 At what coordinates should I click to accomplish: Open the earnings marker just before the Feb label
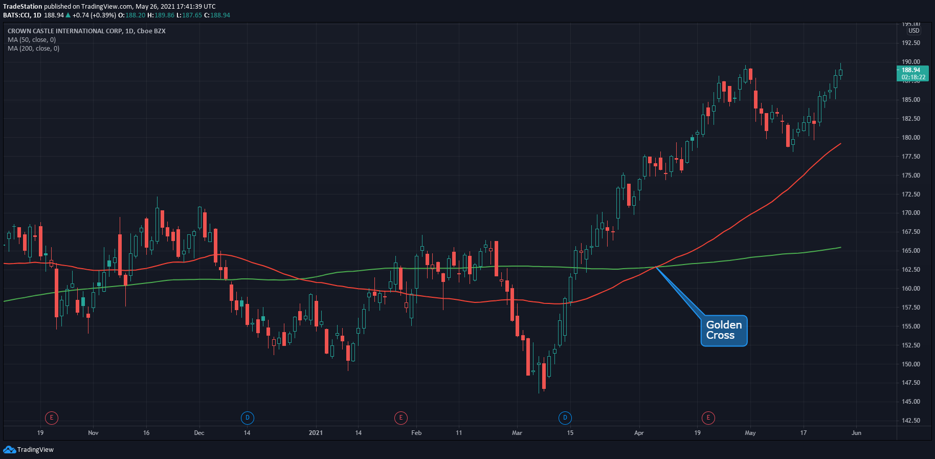click(x=400, y=418)
